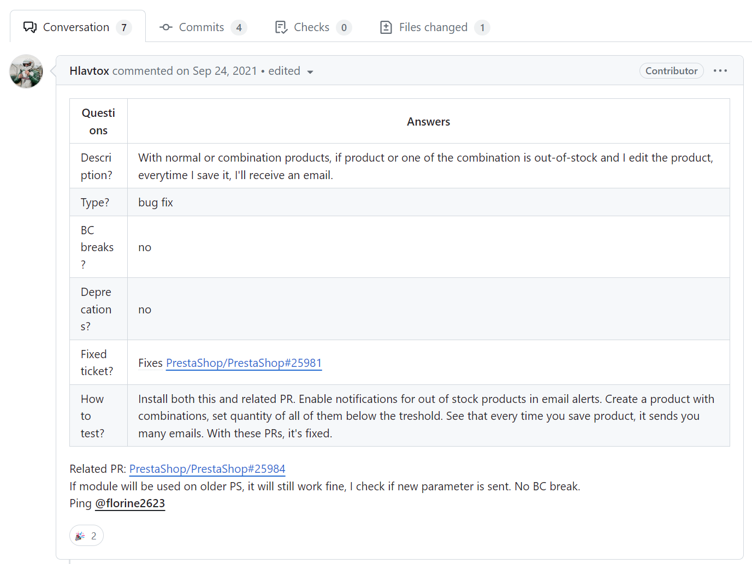Screen dimensions: 752x564
Task: Toggle the party popper reaction button
Action: point(86,536)
